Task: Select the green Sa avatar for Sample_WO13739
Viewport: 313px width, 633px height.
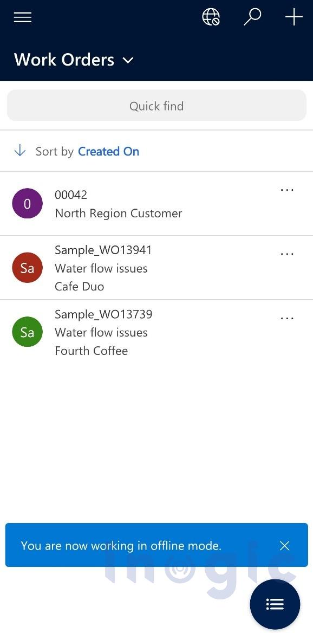Action: pos(27,332)
